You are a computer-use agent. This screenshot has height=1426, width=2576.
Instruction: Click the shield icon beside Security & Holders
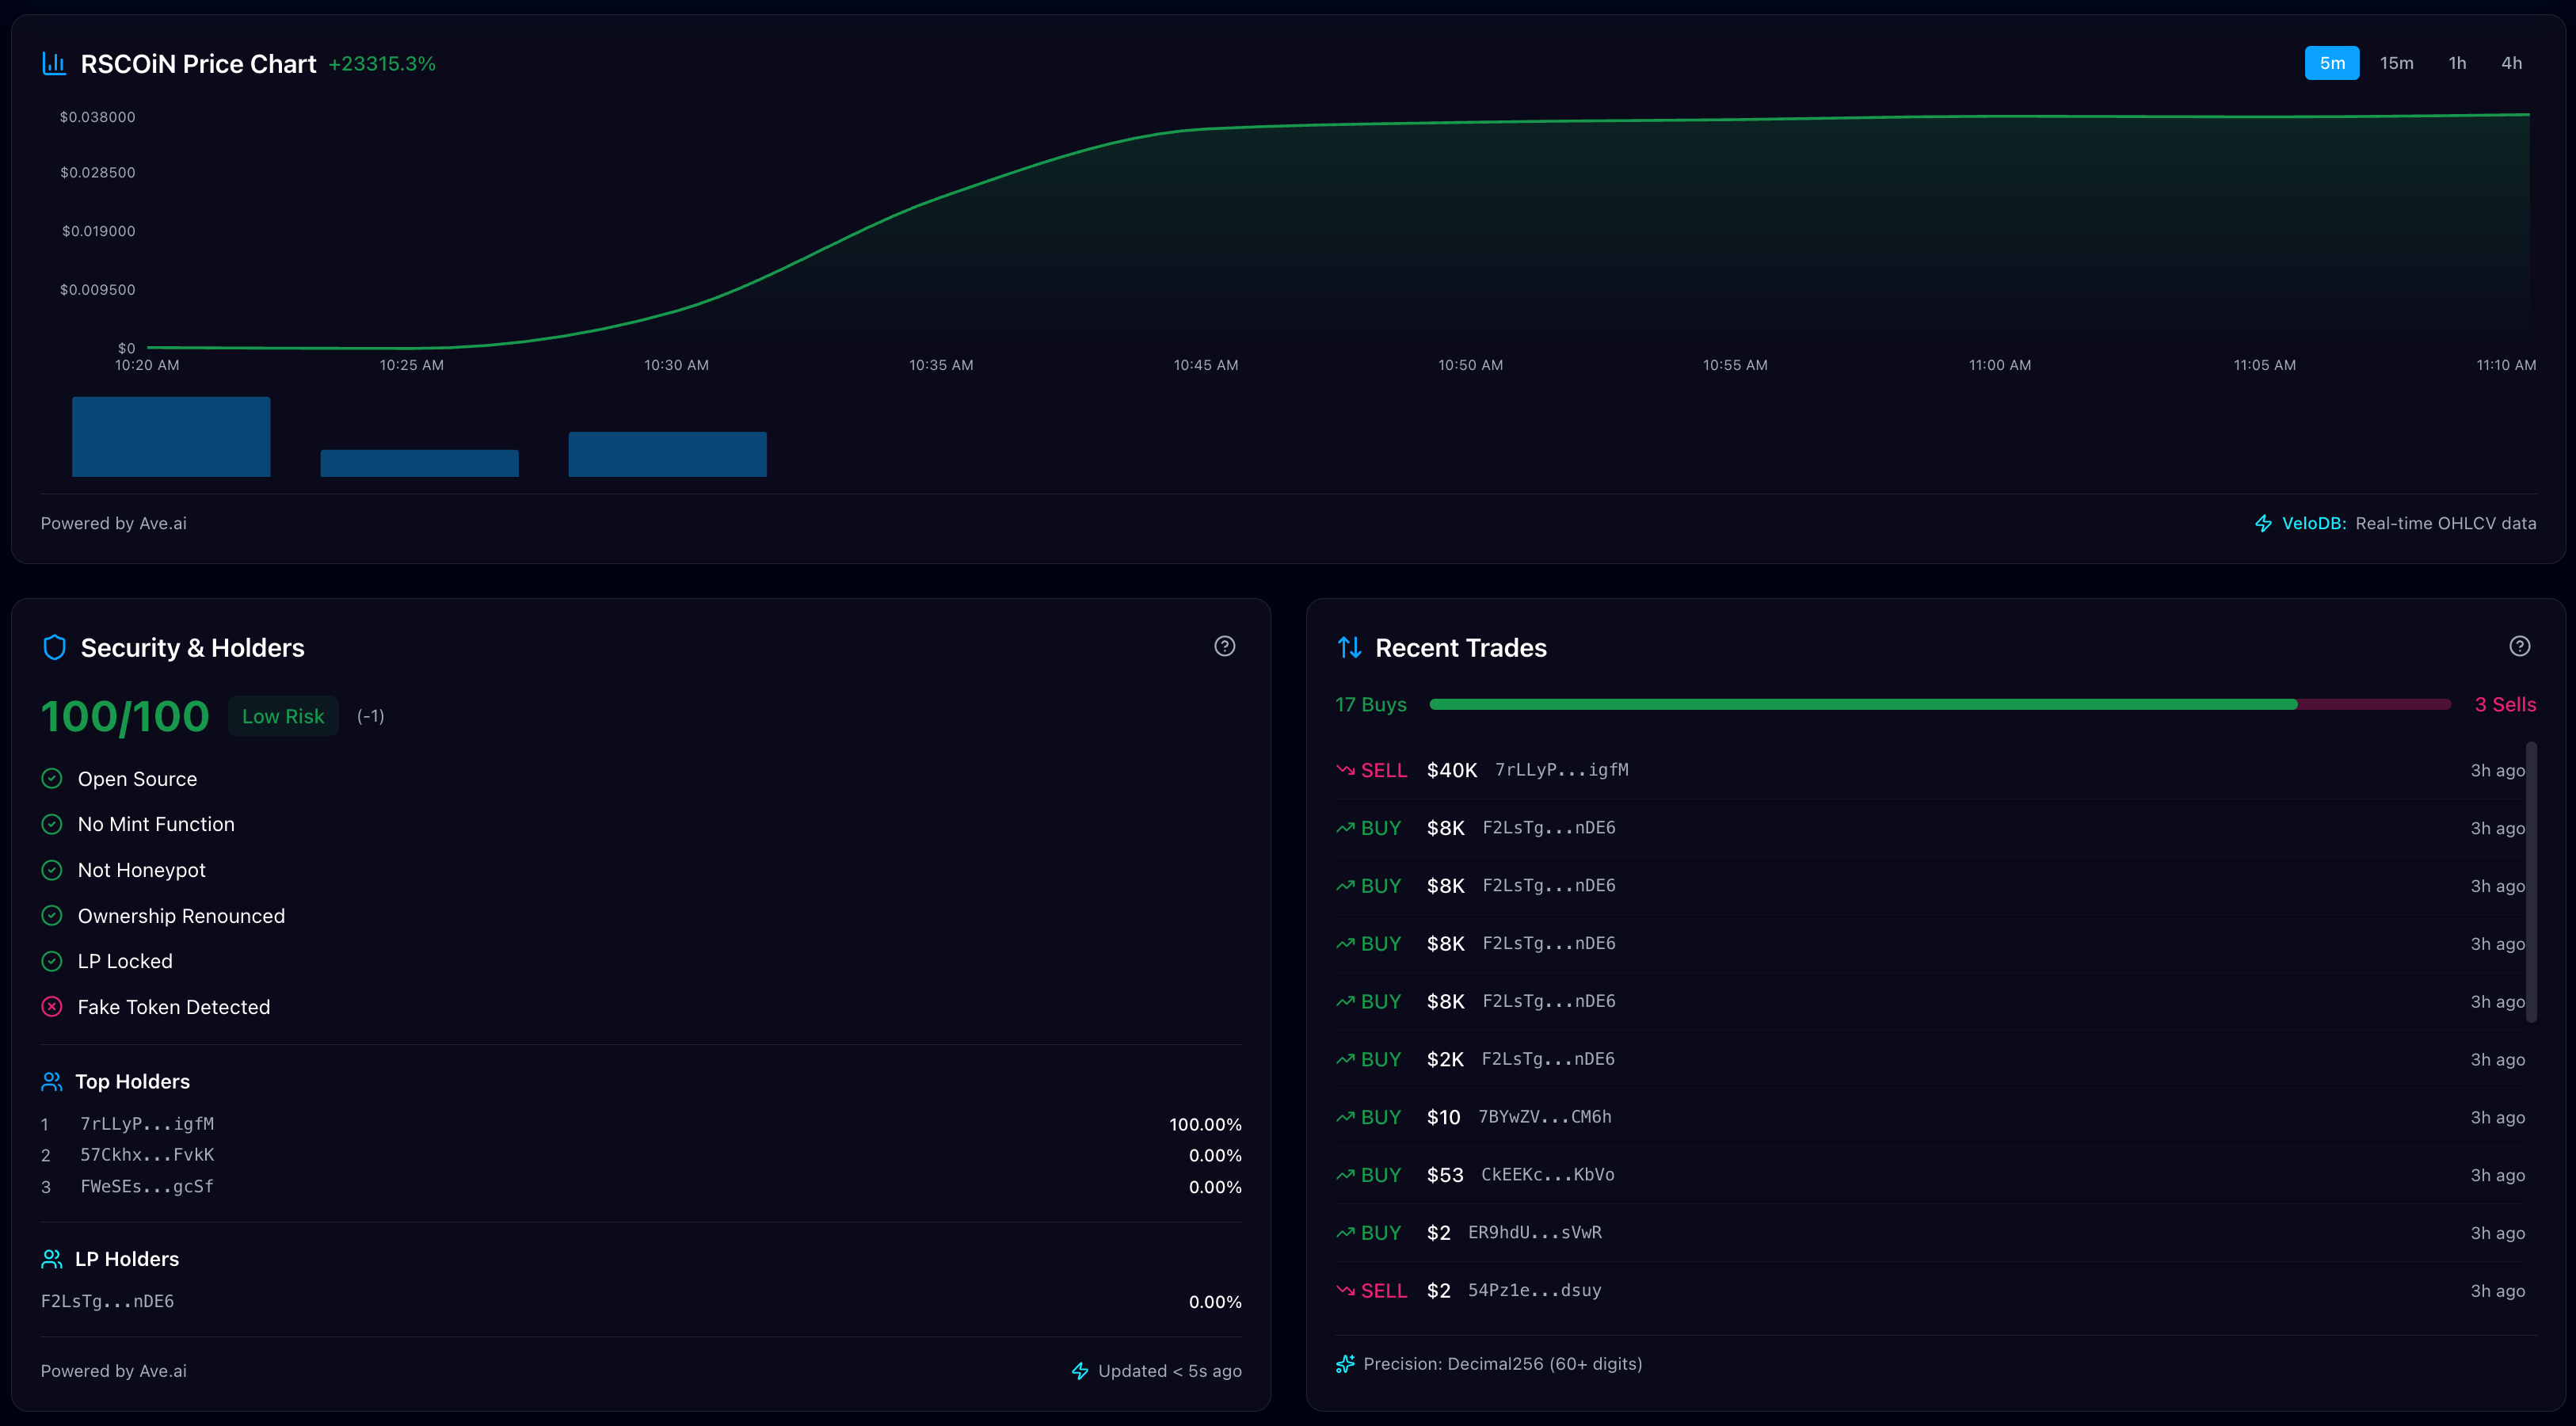(54, 647)
